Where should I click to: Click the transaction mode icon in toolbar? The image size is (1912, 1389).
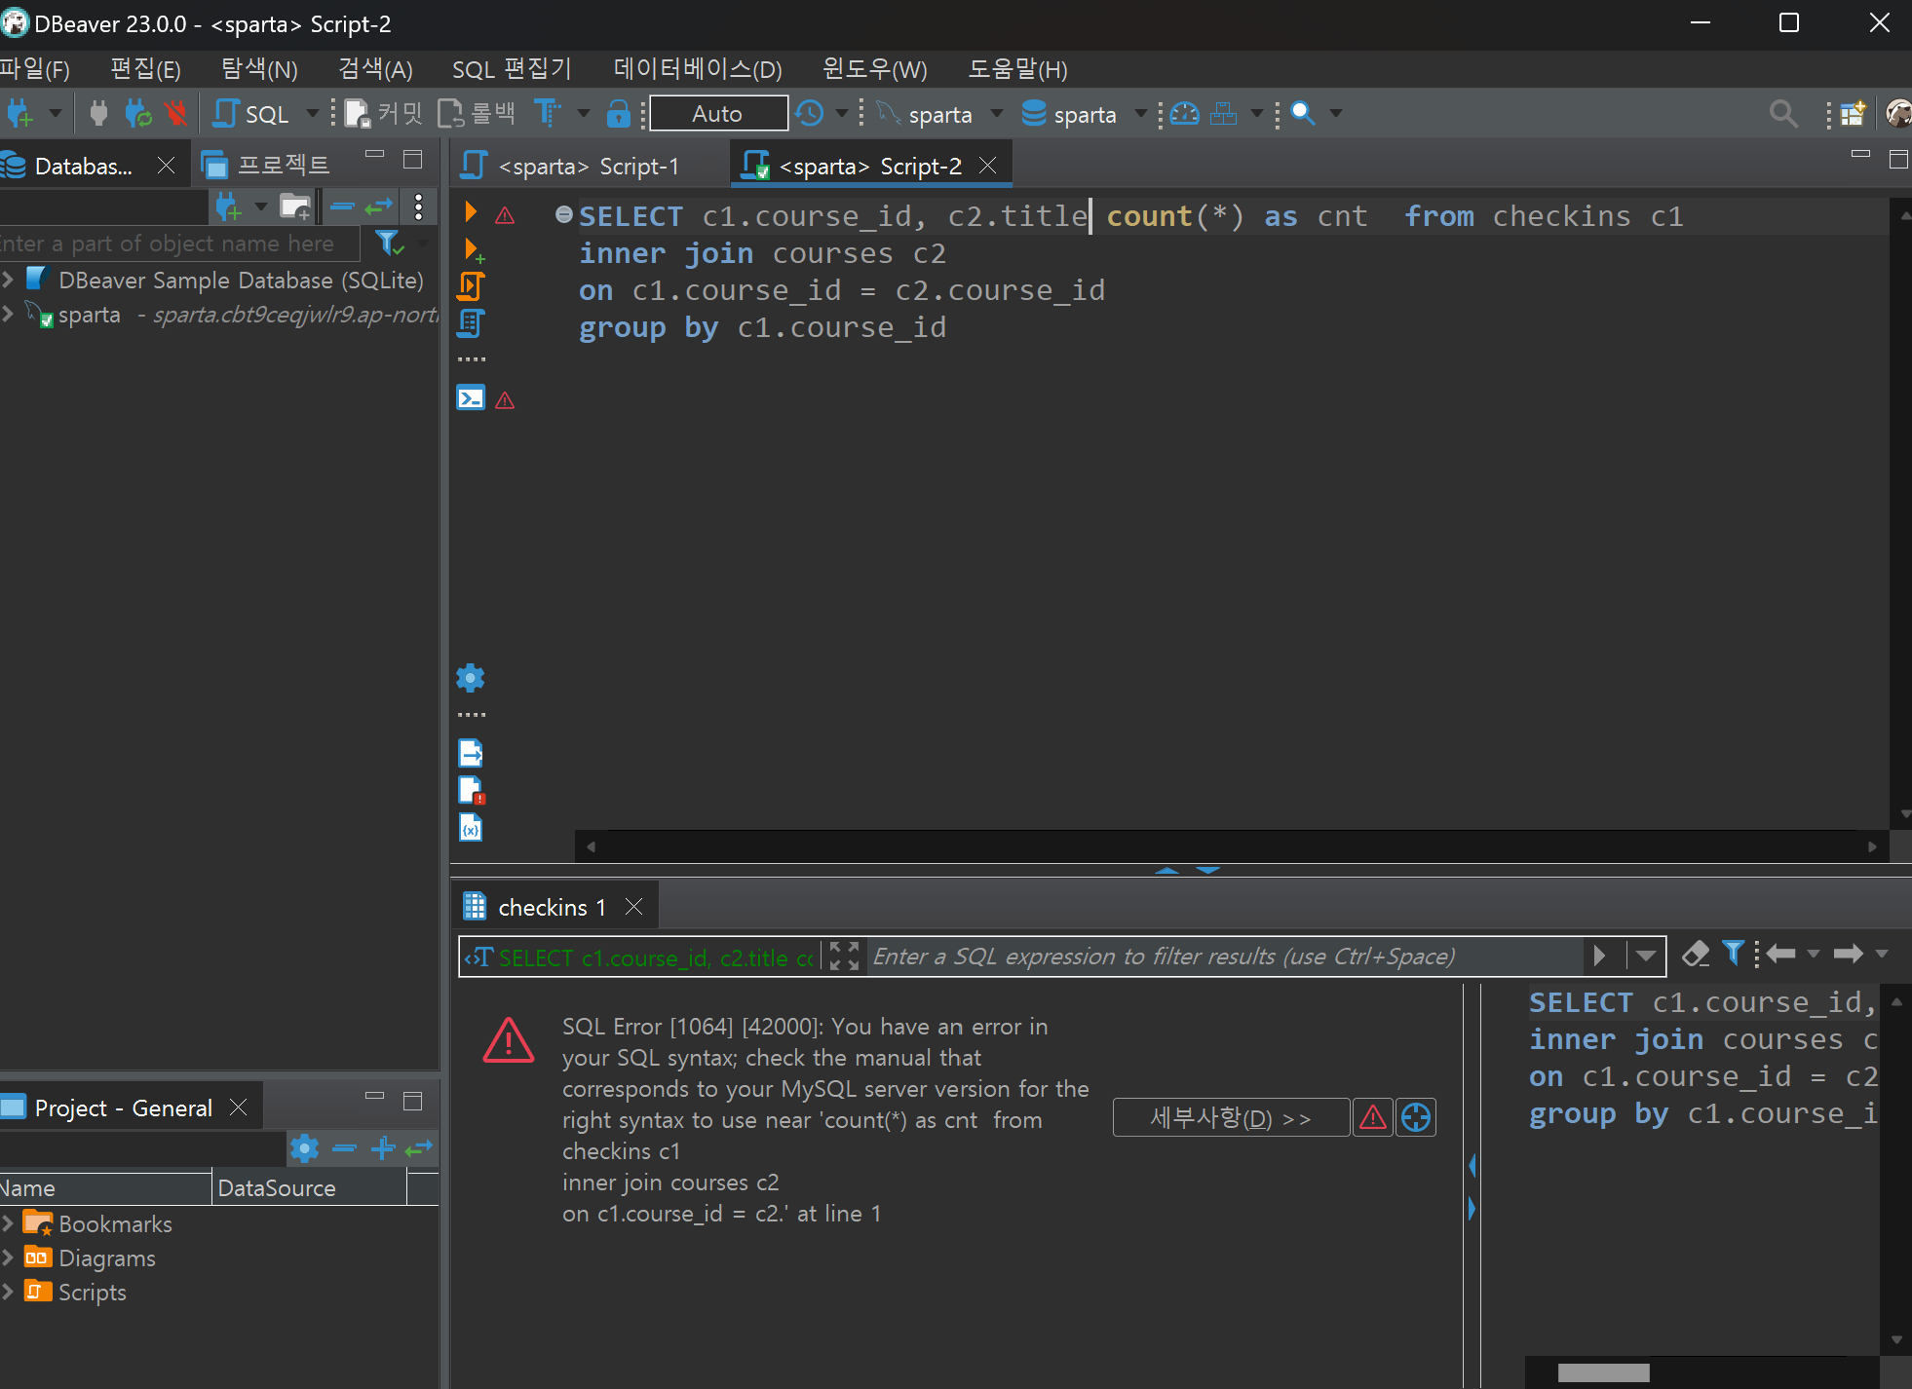pyautogui.click(x=548, y=114)
